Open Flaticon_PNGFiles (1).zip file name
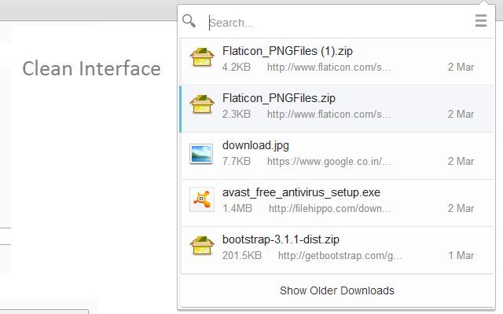 tap(288, 52)
